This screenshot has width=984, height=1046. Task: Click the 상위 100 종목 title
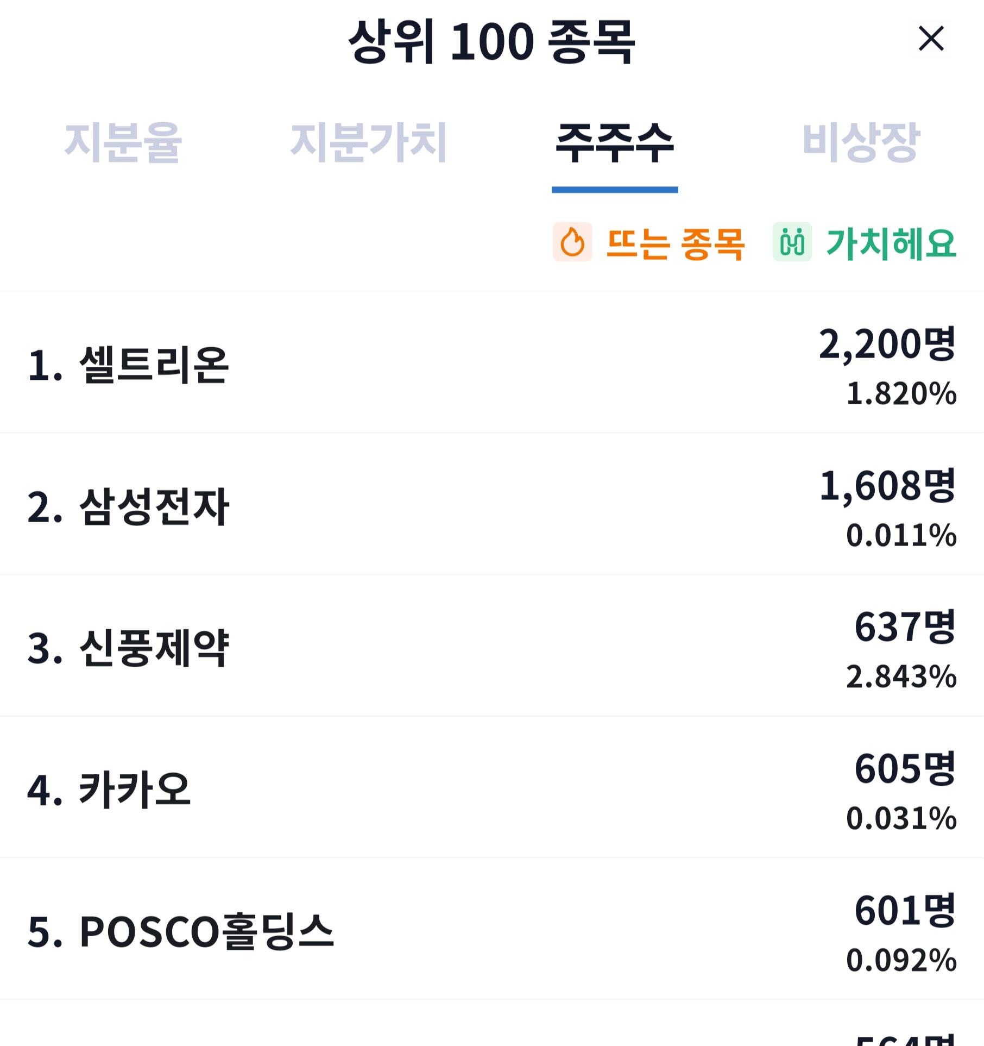(491, 41)
